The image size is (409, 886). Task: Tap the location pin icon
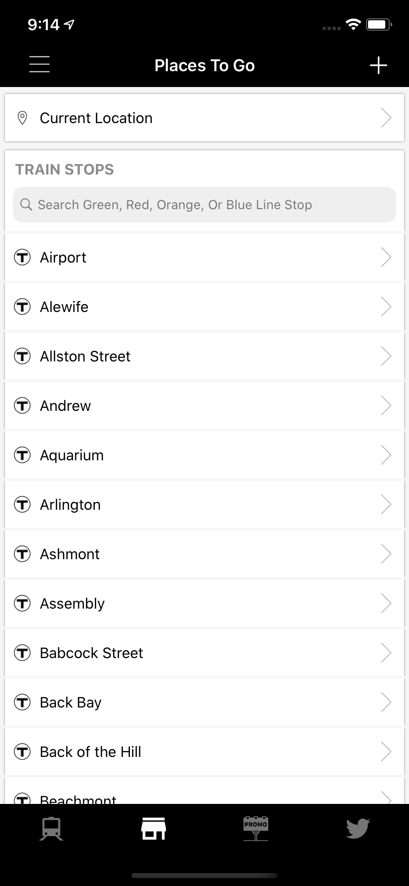(22, 118)
